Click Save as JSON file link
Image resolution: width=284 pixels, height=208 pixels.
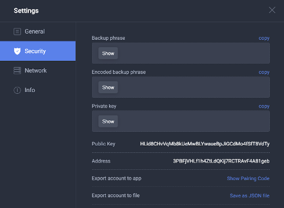point(249,195)
